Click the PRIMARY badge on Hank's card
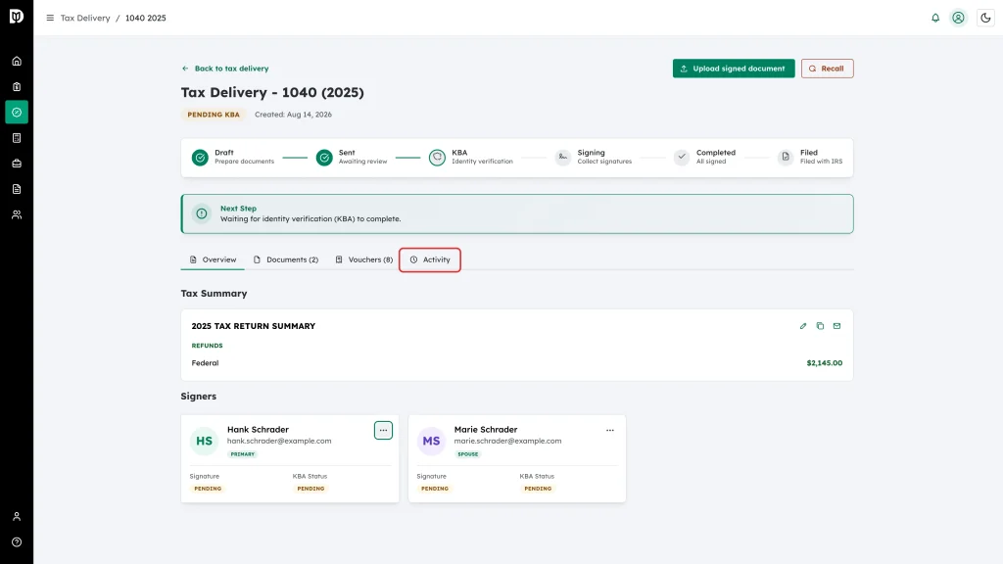Screen dimensions: 1003x564 (x=243, y=454)
